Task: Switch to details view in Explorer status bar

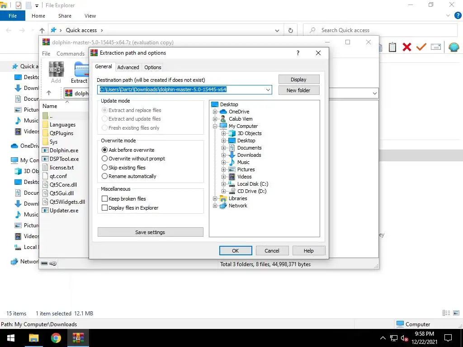Action: 446,313
